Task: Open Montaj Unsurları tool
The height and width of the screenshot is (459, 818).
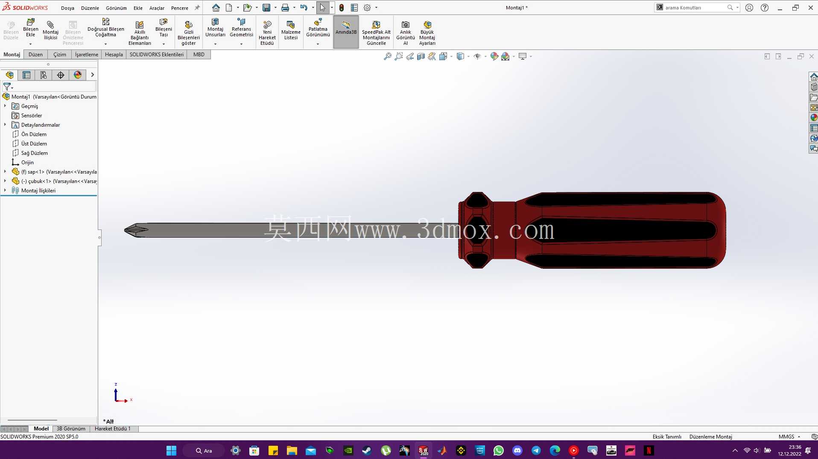Action: (x=215, y=28)
